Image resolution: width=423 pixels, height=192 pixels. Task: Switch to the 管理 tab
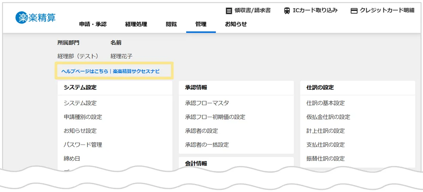tap(201, 24)
